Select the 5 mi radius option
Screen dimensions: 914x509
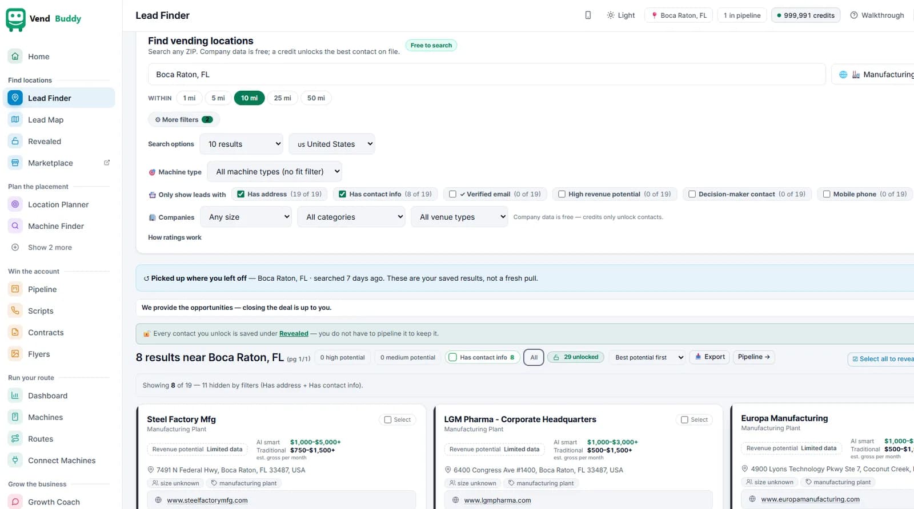point(218,98)
